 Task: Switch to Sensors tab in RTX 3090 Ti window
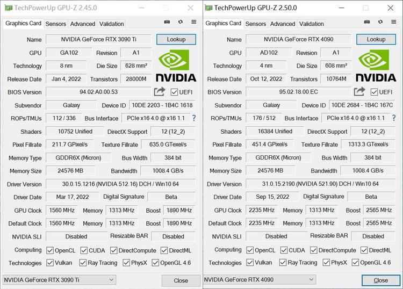tap(56, 24)
